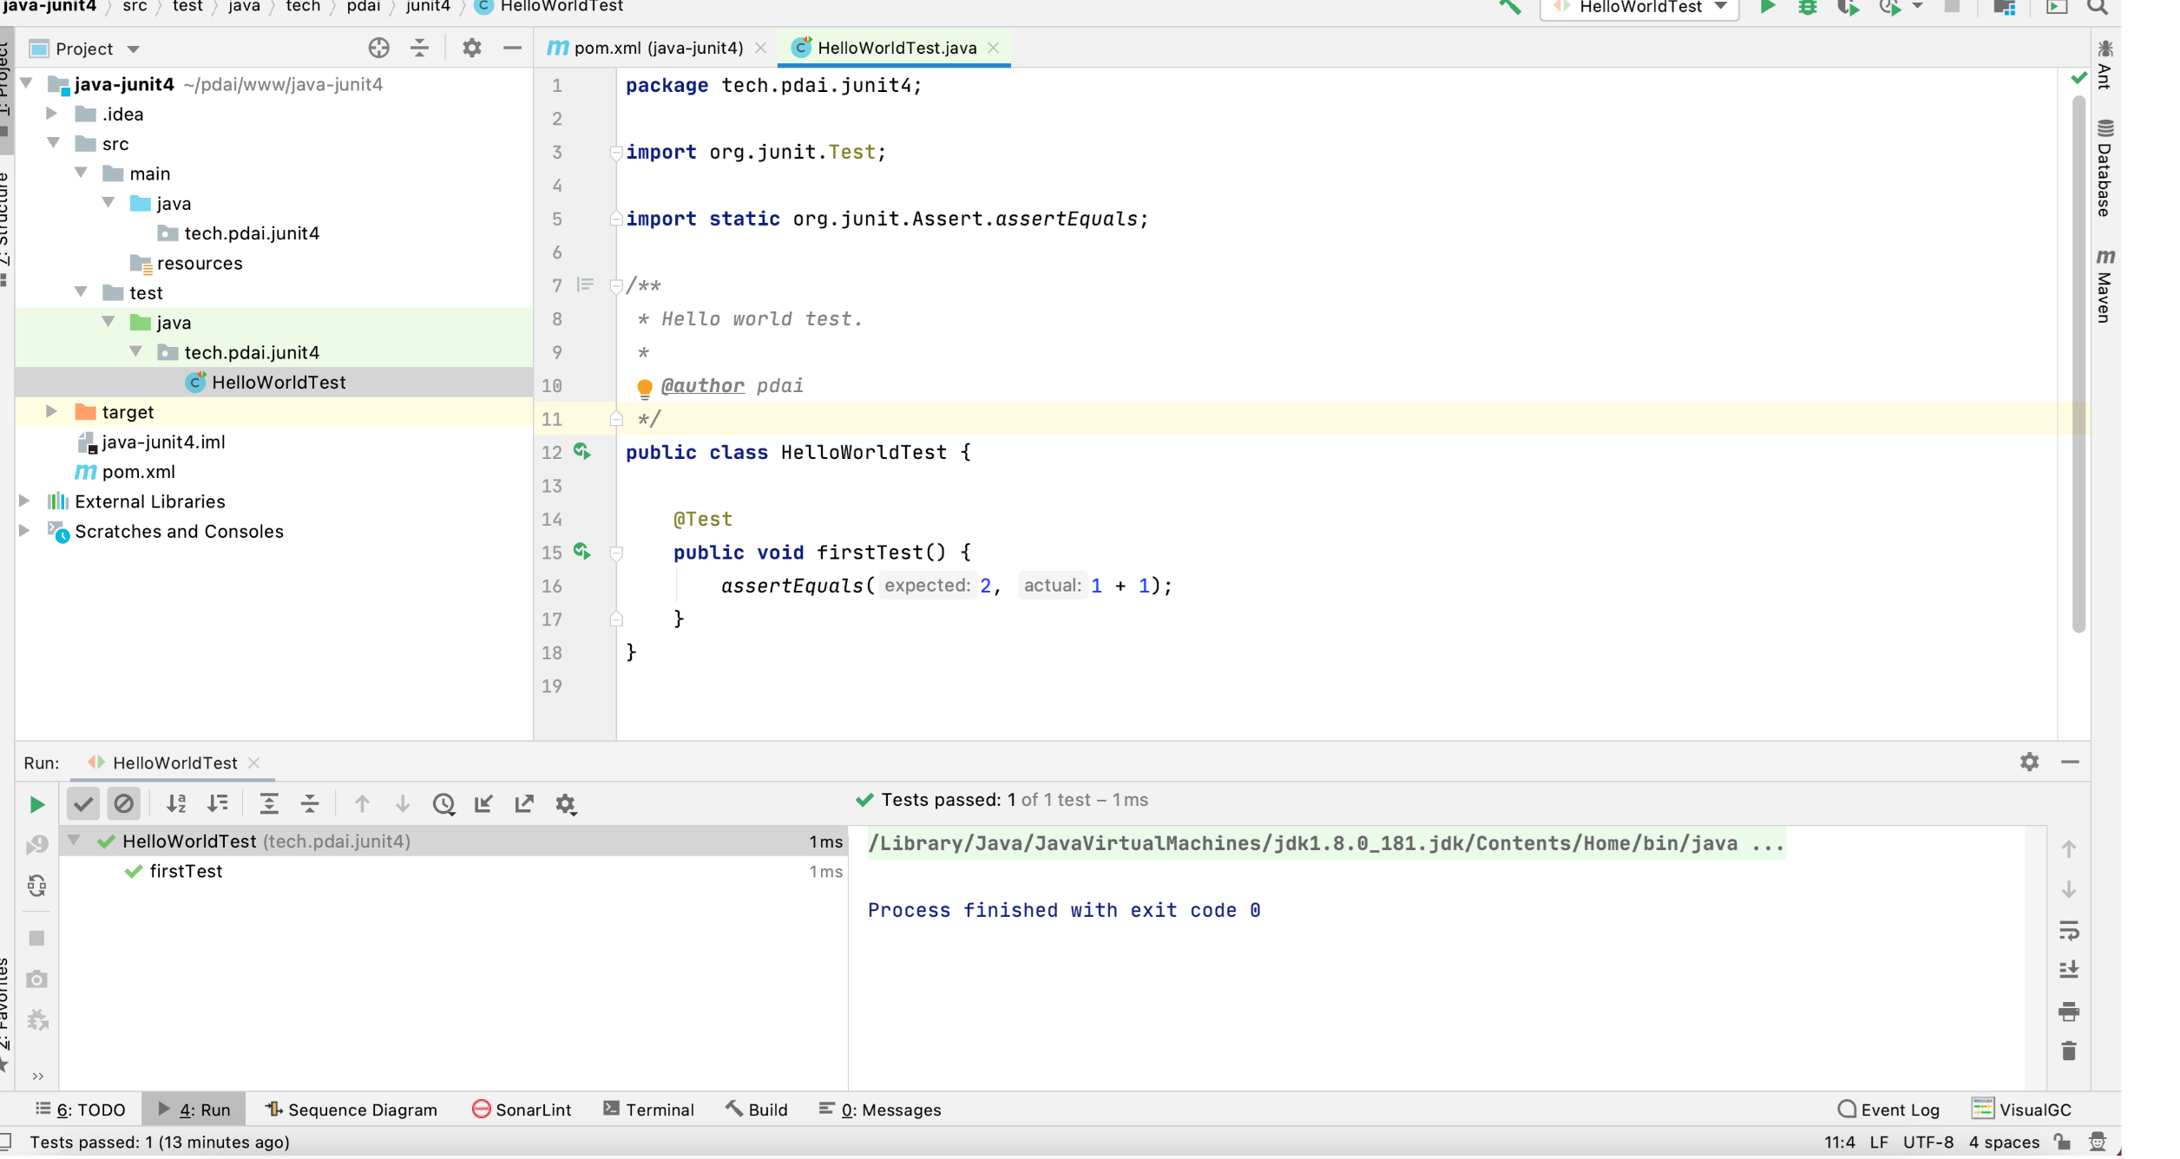Click the green Run button in top toolbar
The width and height of the screenshot is (2180, 1159).
[1767, 7]
